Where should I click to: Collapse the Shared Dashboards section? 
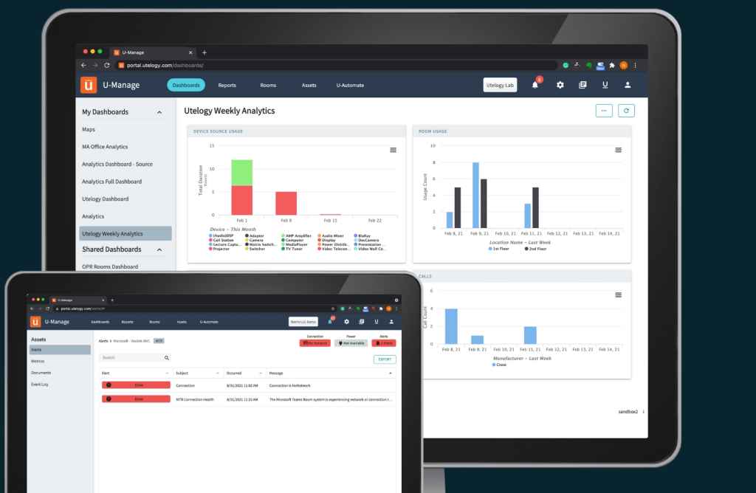click(x=159, y=249)
